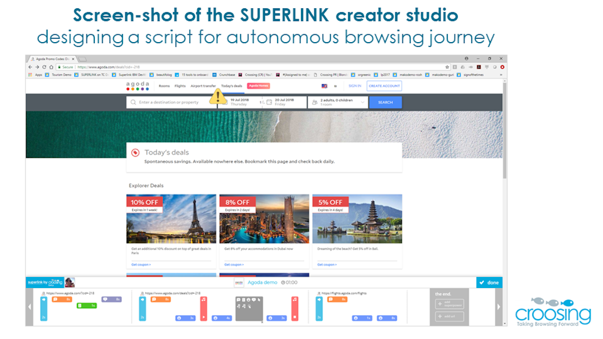Click the done button with checkmark
The height and width of the screenshot is (339, 603).
point(489,282)
